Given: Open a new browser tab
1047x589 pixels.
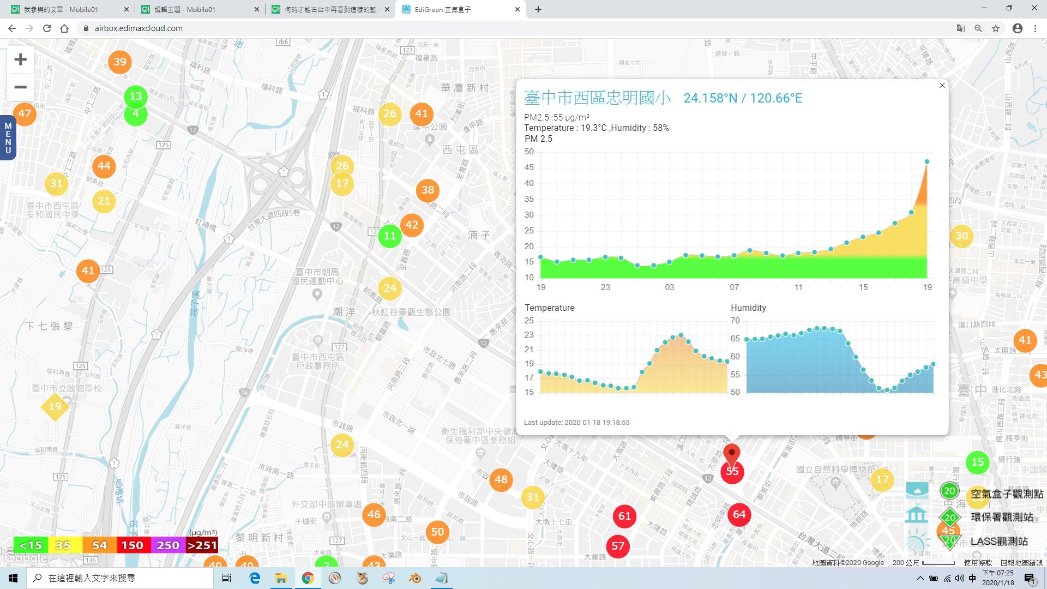Looking at the screenshot, I should point(538,9).
